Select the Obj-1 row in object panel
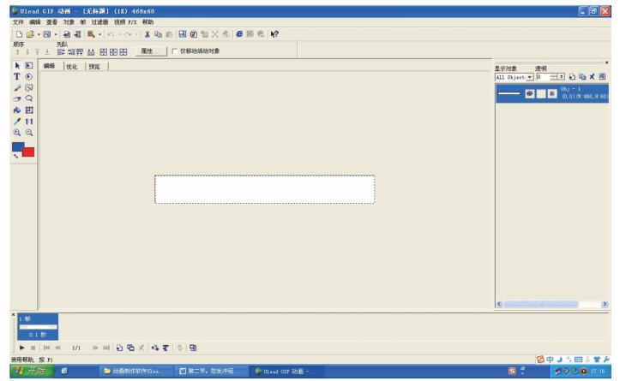This screenshot has width=632, height=381. point(551,93)
